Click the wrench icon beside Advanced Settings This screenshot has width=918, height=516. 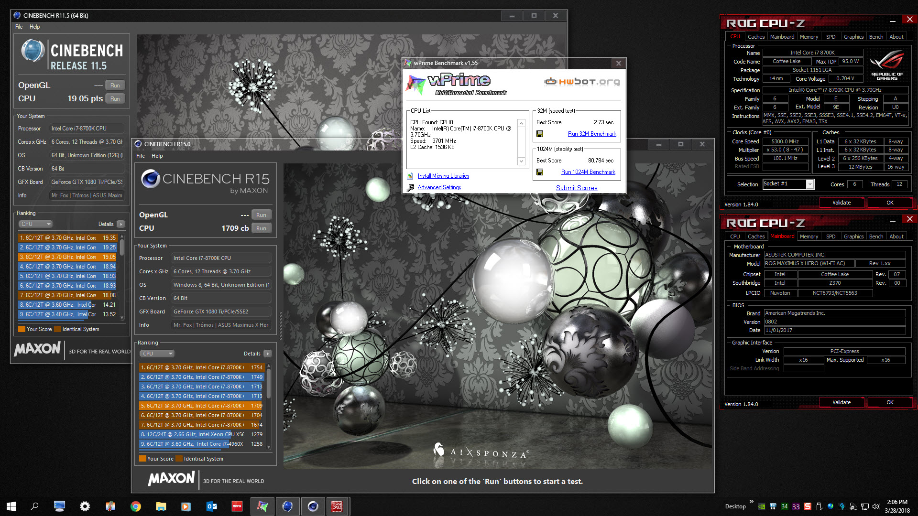410,188
